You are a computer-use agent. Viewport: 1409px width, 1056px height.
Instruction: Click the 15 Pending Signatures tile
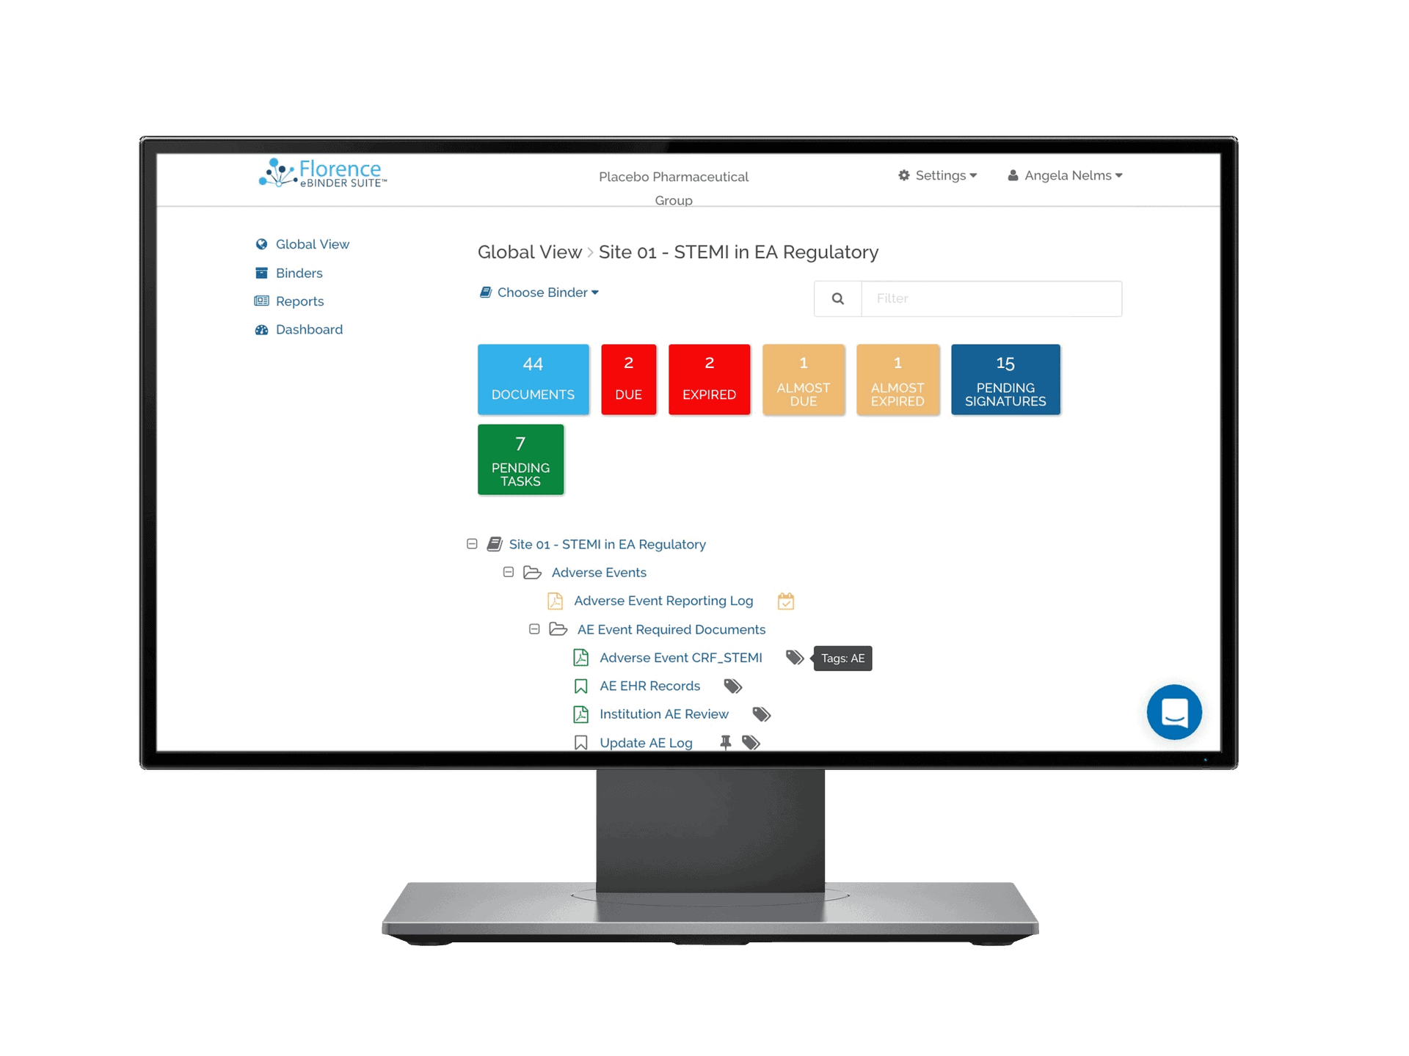coord(1003,378)
